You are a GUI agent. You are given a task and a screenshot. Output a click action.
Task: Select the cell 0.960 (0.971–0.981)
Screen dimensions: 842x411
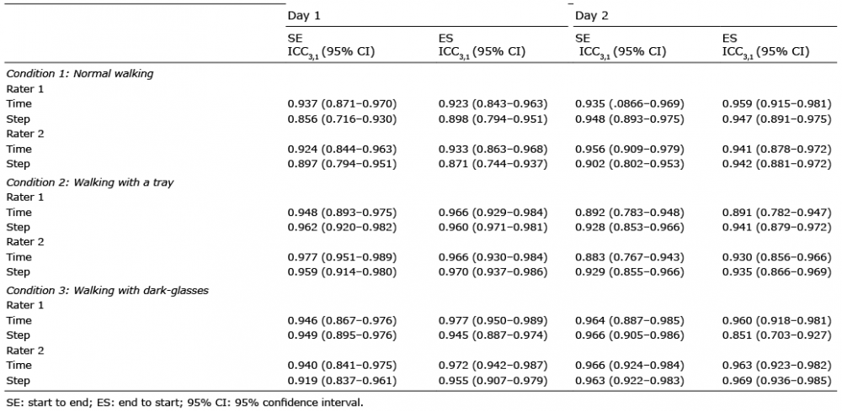(493, 227)
